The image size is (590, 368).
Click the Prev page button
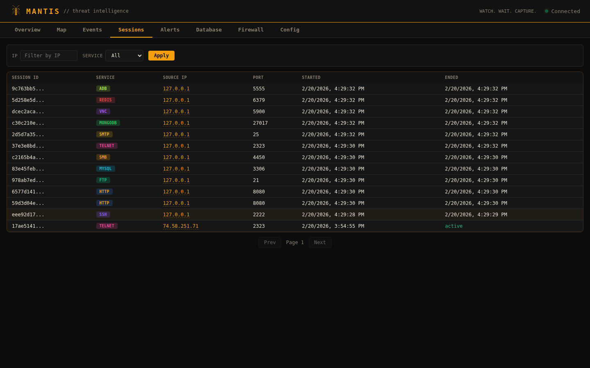[x=270, y=242]
